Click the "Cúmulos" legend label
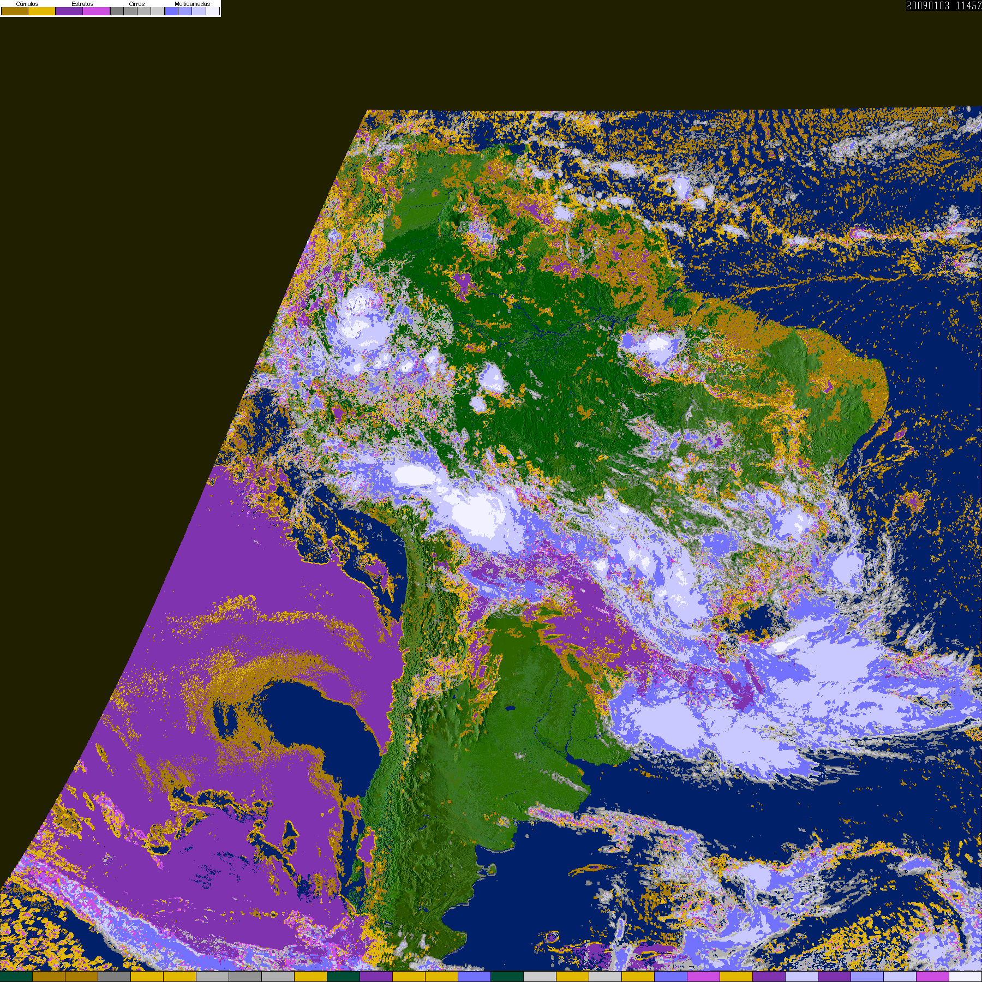Viewport: 982px width, 982px height. [x=27, y=4]
